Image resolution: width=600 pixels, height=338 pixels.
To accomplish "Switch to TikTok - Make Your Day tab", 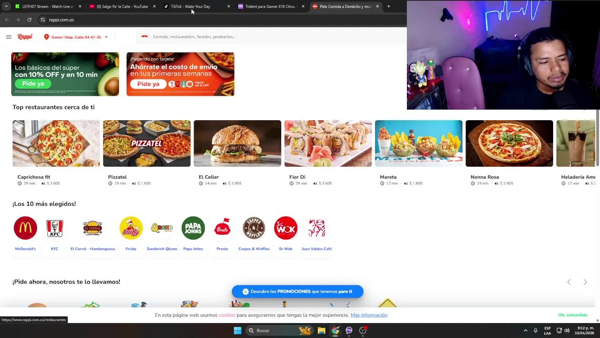I will point(190,7).
